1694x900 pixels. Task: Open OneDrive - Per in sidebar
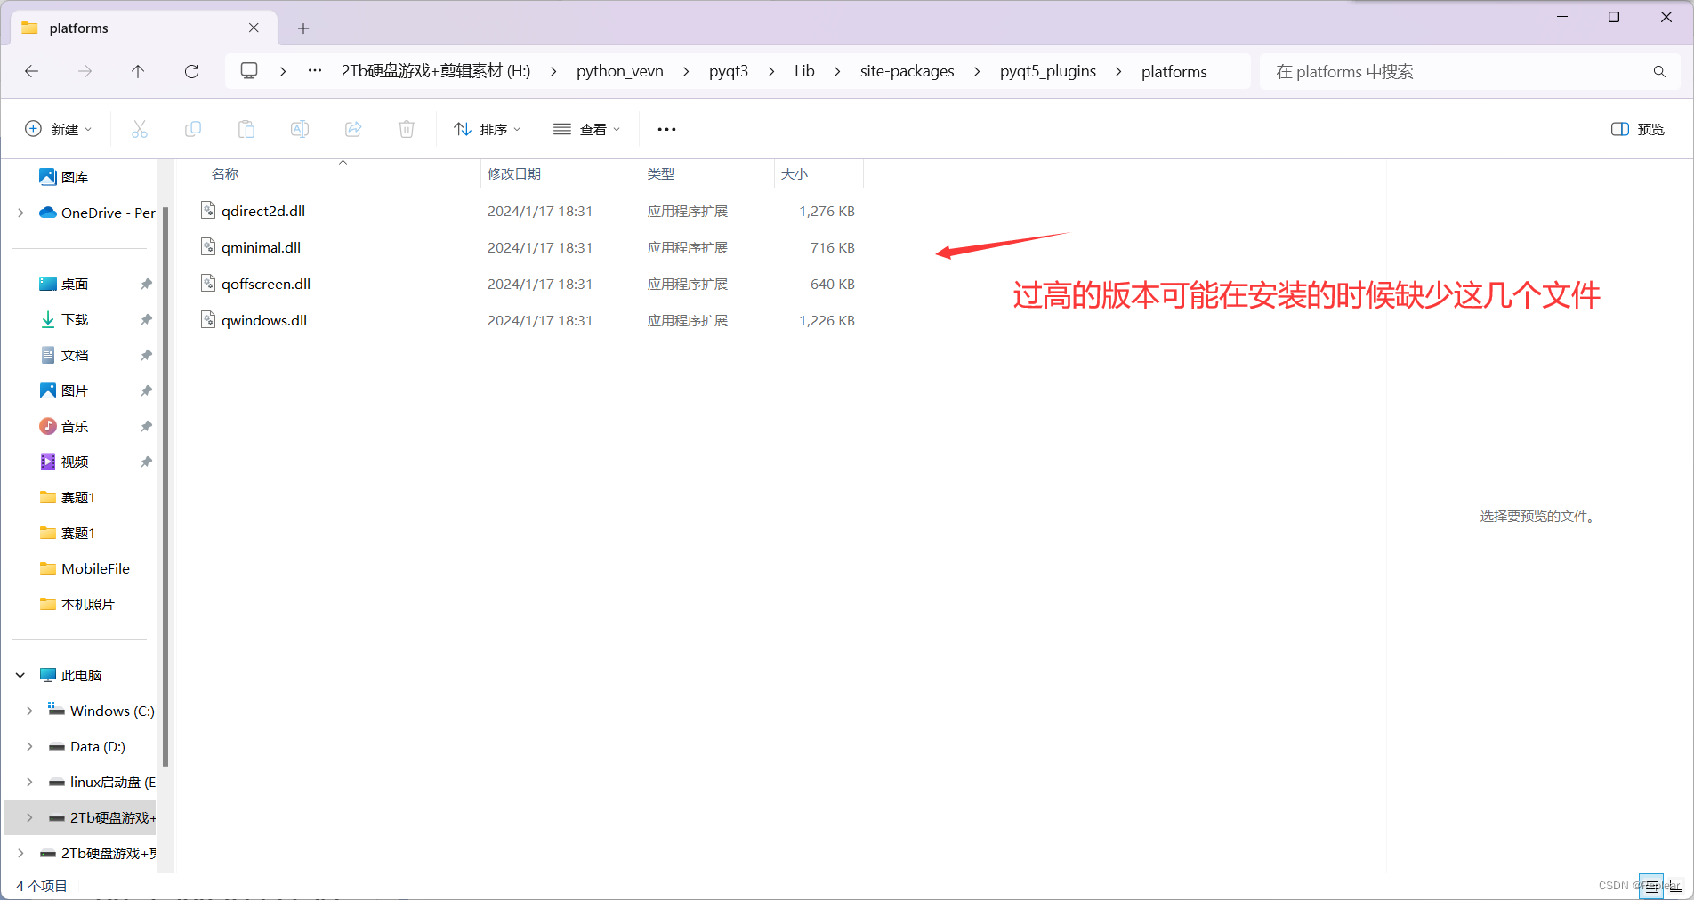97,213
